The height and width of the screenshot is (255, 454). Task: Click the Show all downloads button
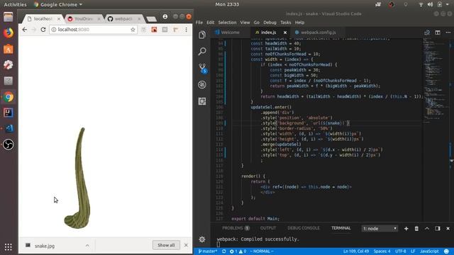(x=166, y=245)
